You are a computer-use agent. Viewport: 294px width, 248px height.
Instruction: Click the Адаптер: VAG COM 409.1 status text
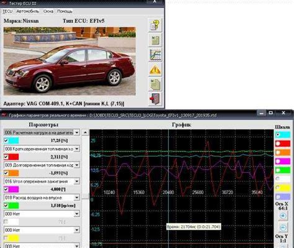point(64,103)
